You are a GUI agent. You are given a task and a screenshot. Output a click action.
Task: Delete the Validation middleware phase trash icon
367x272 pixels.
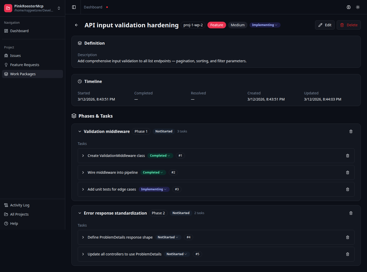point(351,131)
